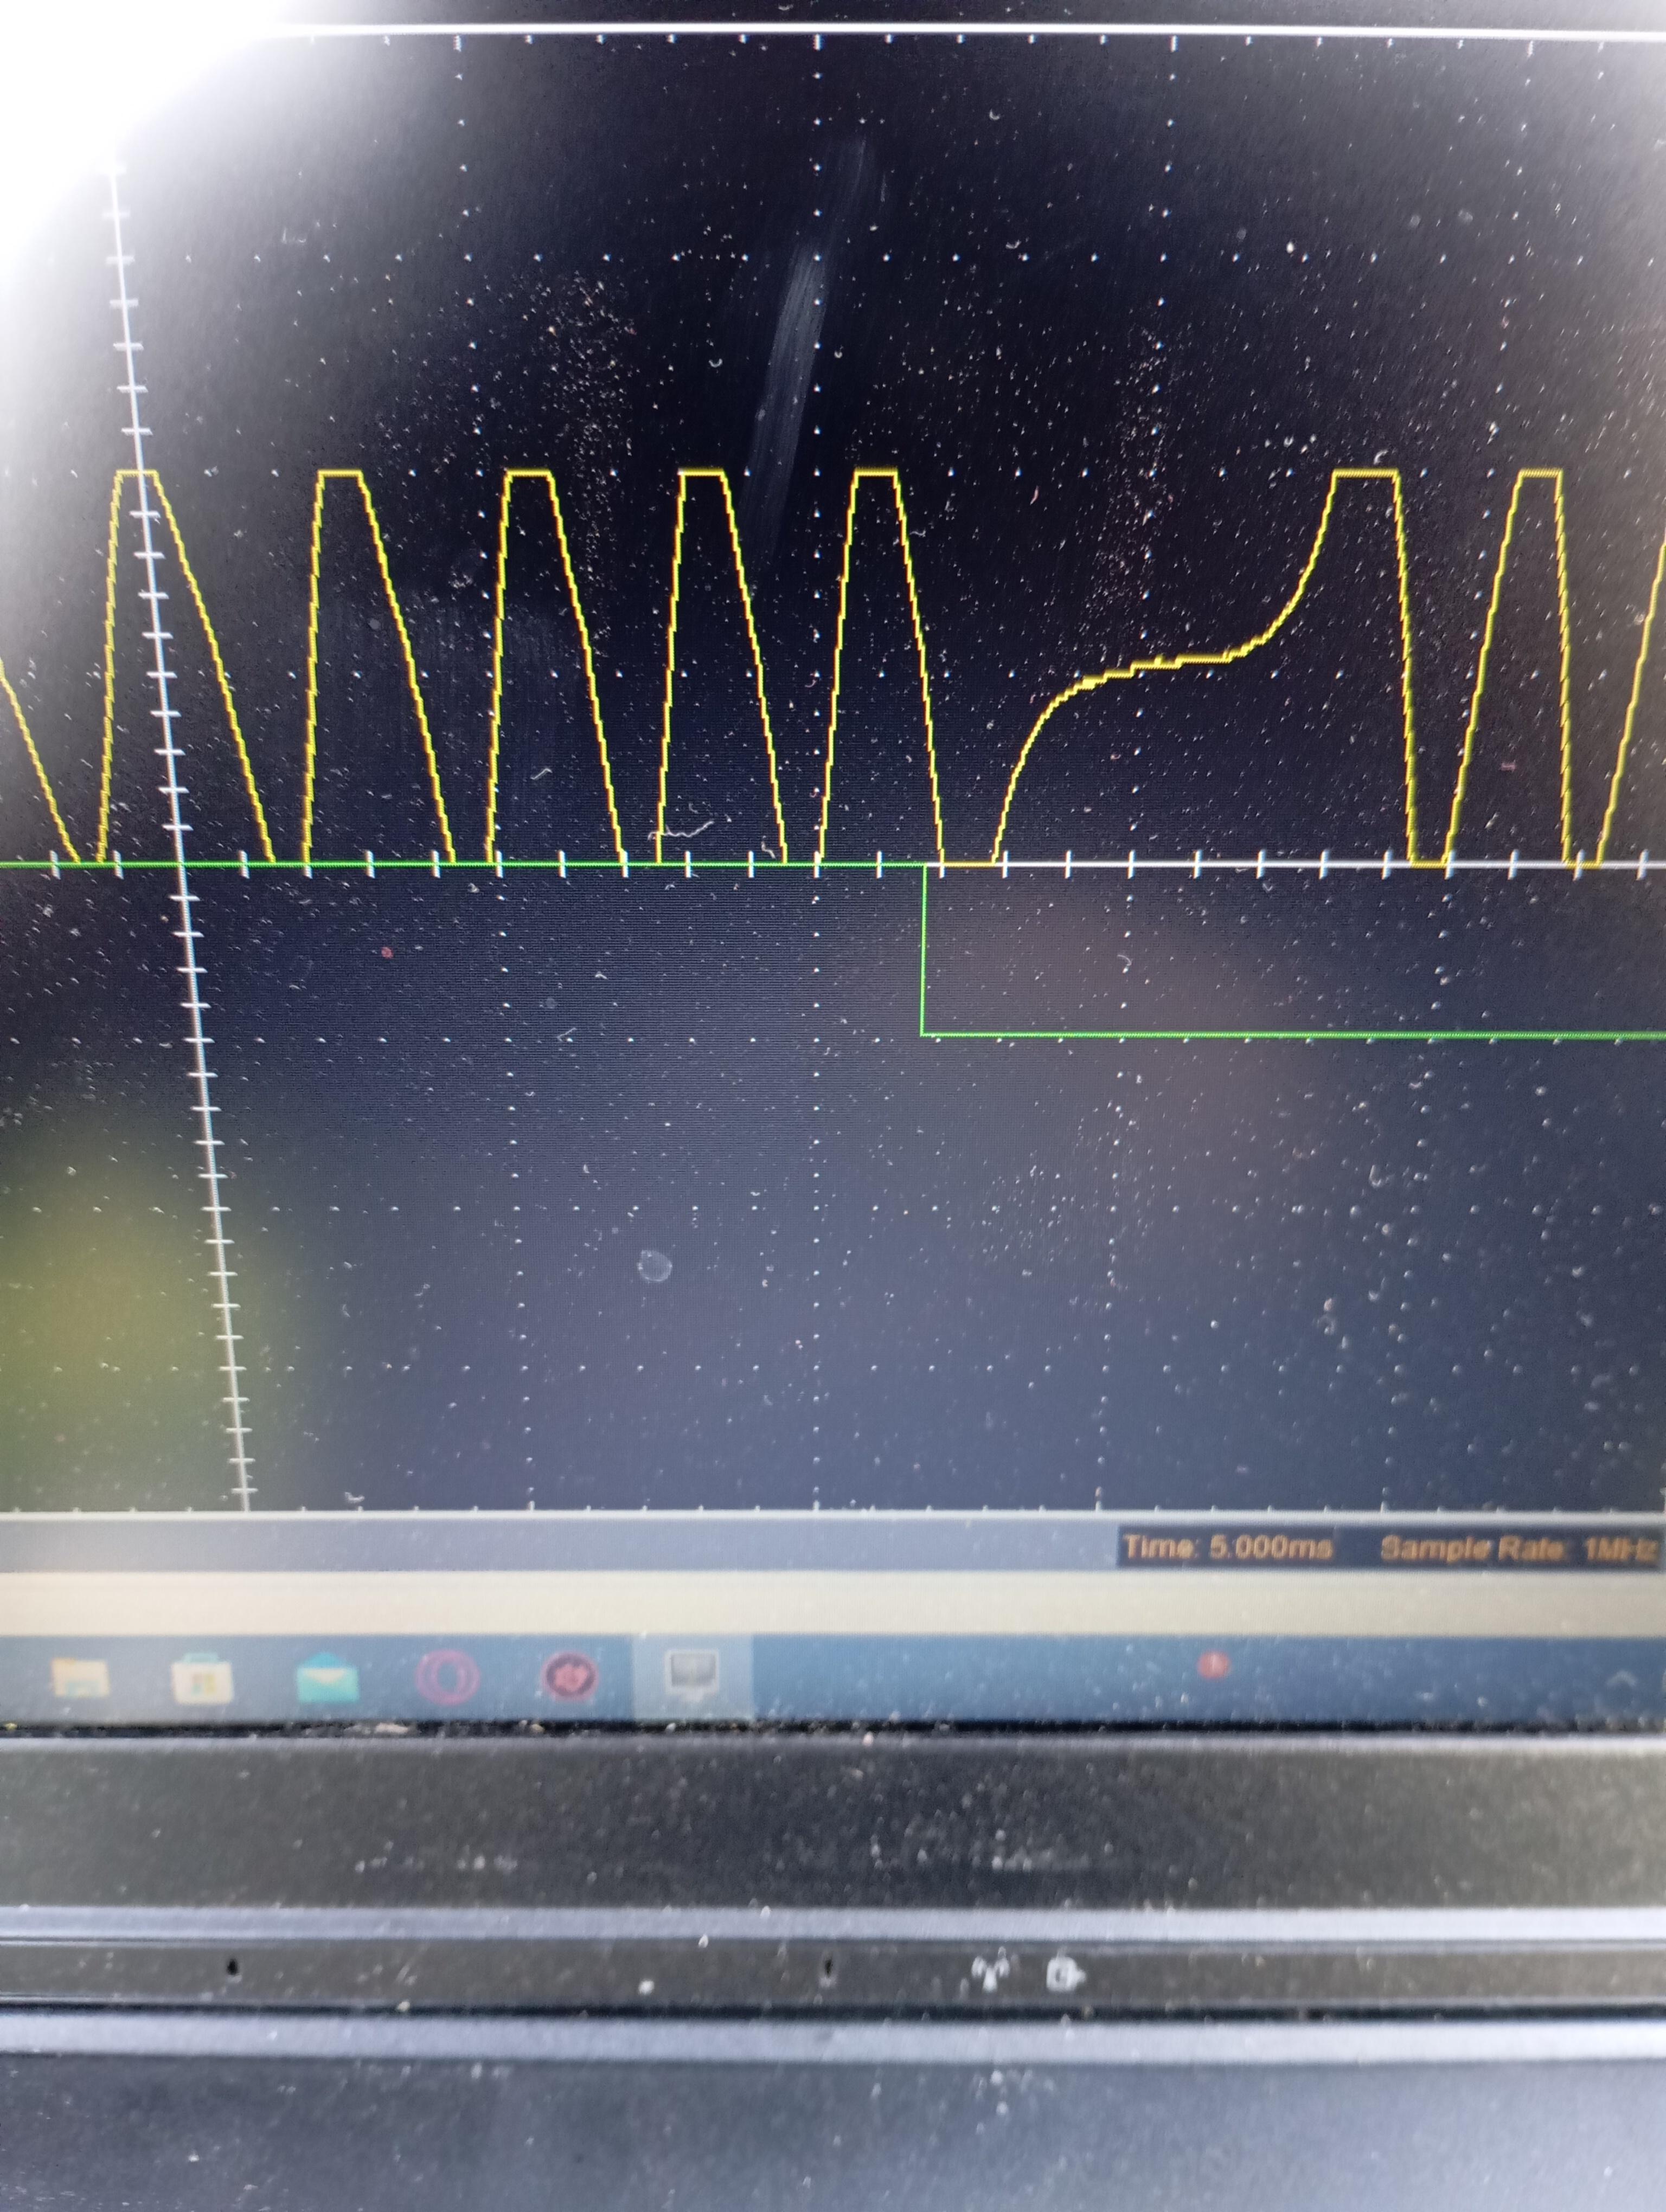Launch the Opera browser taskbar icon
Viewport: 1666px width, 2212px height.
click(447, 1677)
